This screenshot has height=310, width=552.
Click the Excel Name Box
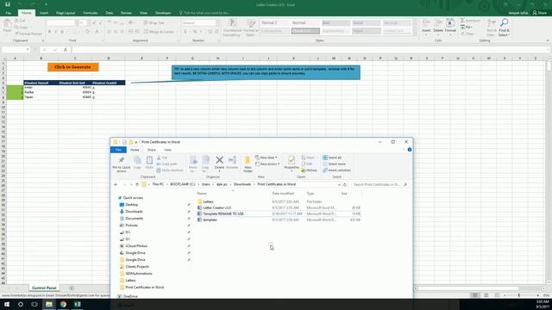pyautogui.click(x=16, y=50)
